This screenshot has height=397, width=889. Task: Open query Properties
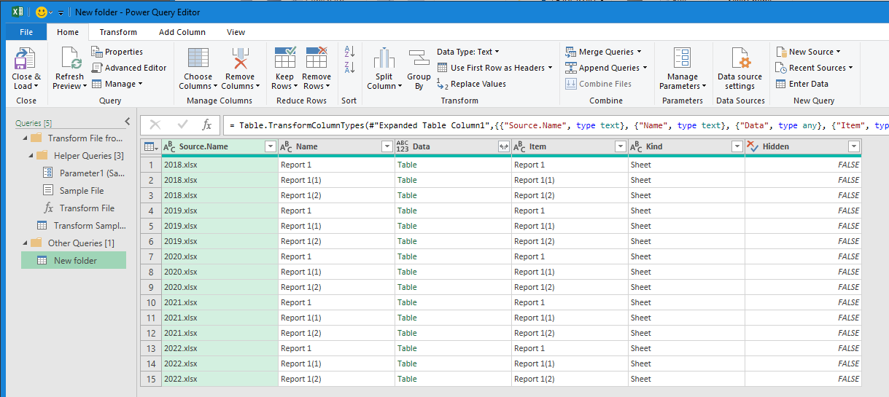(x=117, y=52)
